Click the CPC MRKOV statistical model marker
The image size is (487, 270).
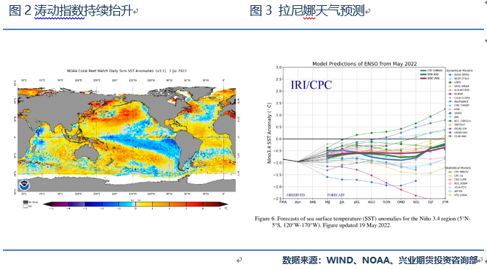(x=450, y=172)
